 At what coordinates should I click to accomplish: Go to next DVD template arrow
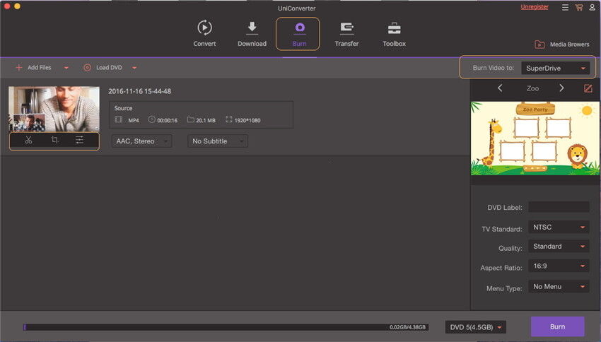pyautogui.click(x=561, y=88)
